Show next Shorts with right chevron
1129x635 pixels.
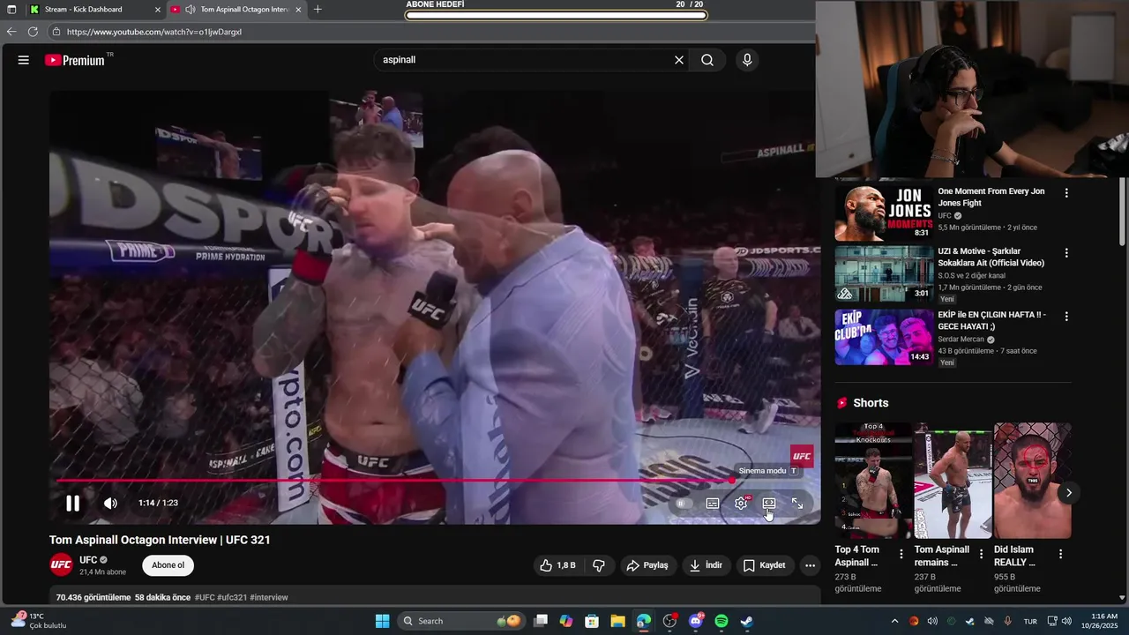click(1068, 493)
